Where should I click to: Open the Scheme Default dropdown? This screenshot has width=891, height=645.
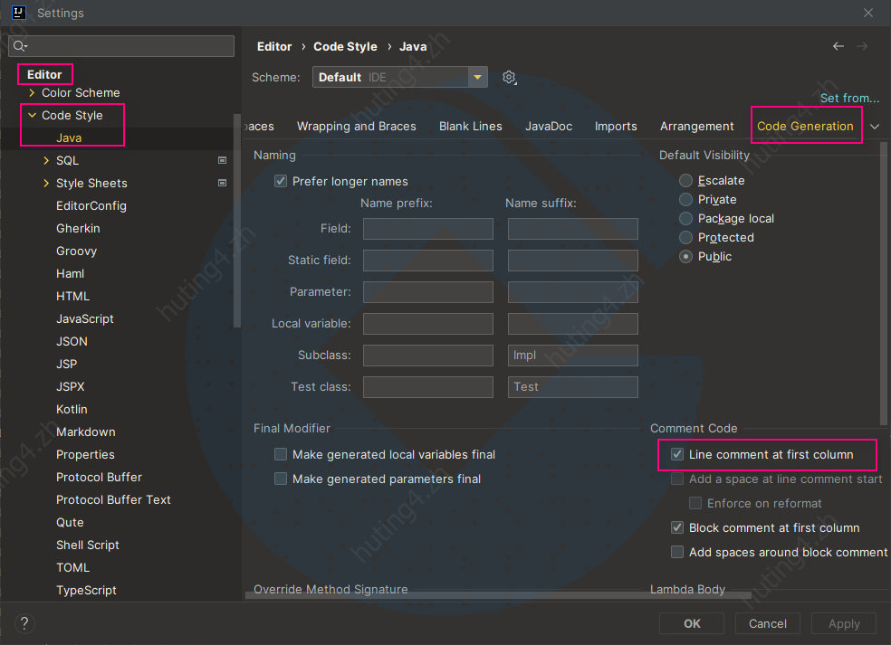pos(400,77)
